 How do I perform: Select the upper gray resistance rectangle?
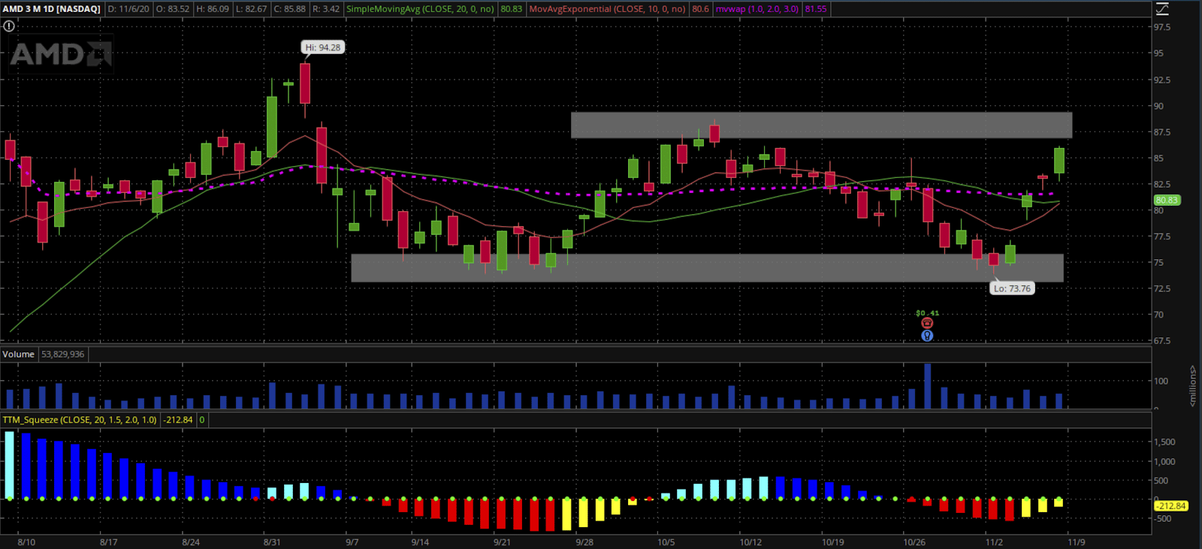pos(821,125)
